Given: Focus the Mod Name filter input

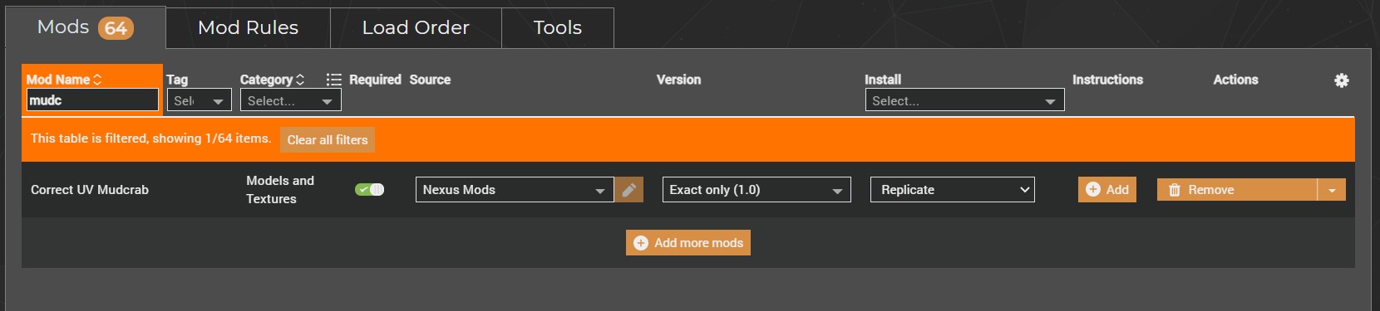Looking at the screenshot, I should point(92,100).
